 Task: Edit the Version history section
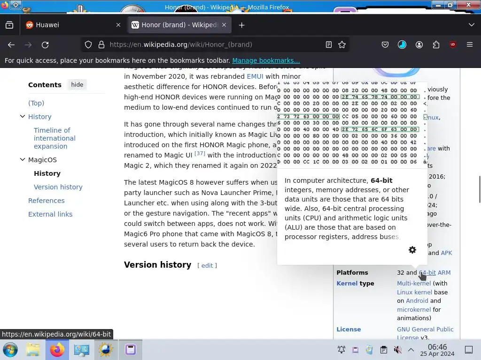(x=207, y=265)
